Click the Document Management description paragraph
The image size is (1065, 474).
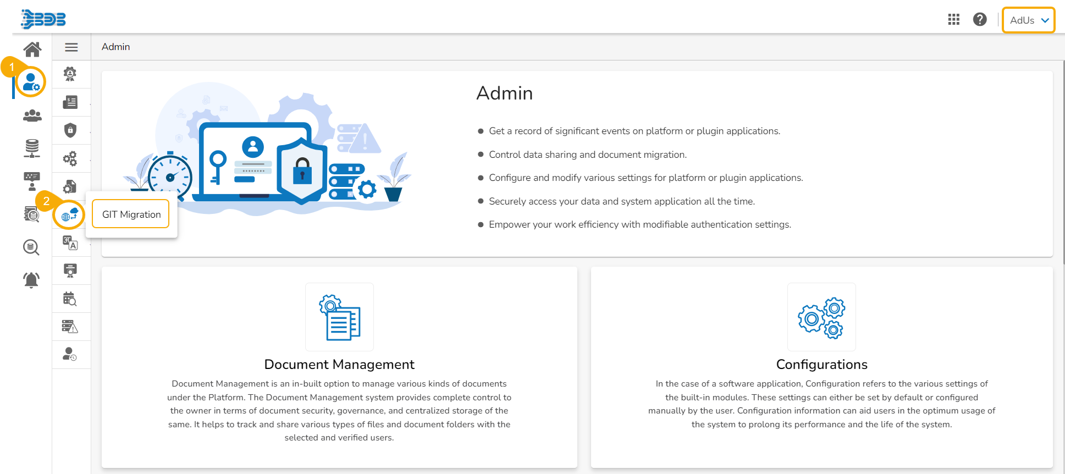(x=339, y=411)
